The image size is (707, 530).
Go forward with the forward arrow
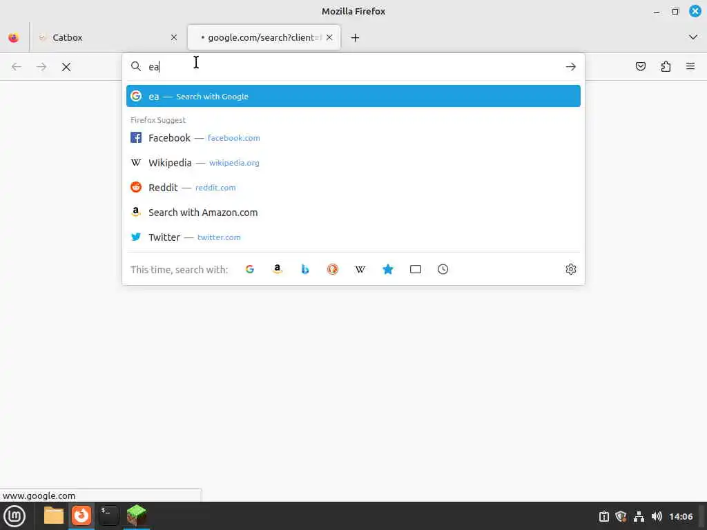click(41, 67)
